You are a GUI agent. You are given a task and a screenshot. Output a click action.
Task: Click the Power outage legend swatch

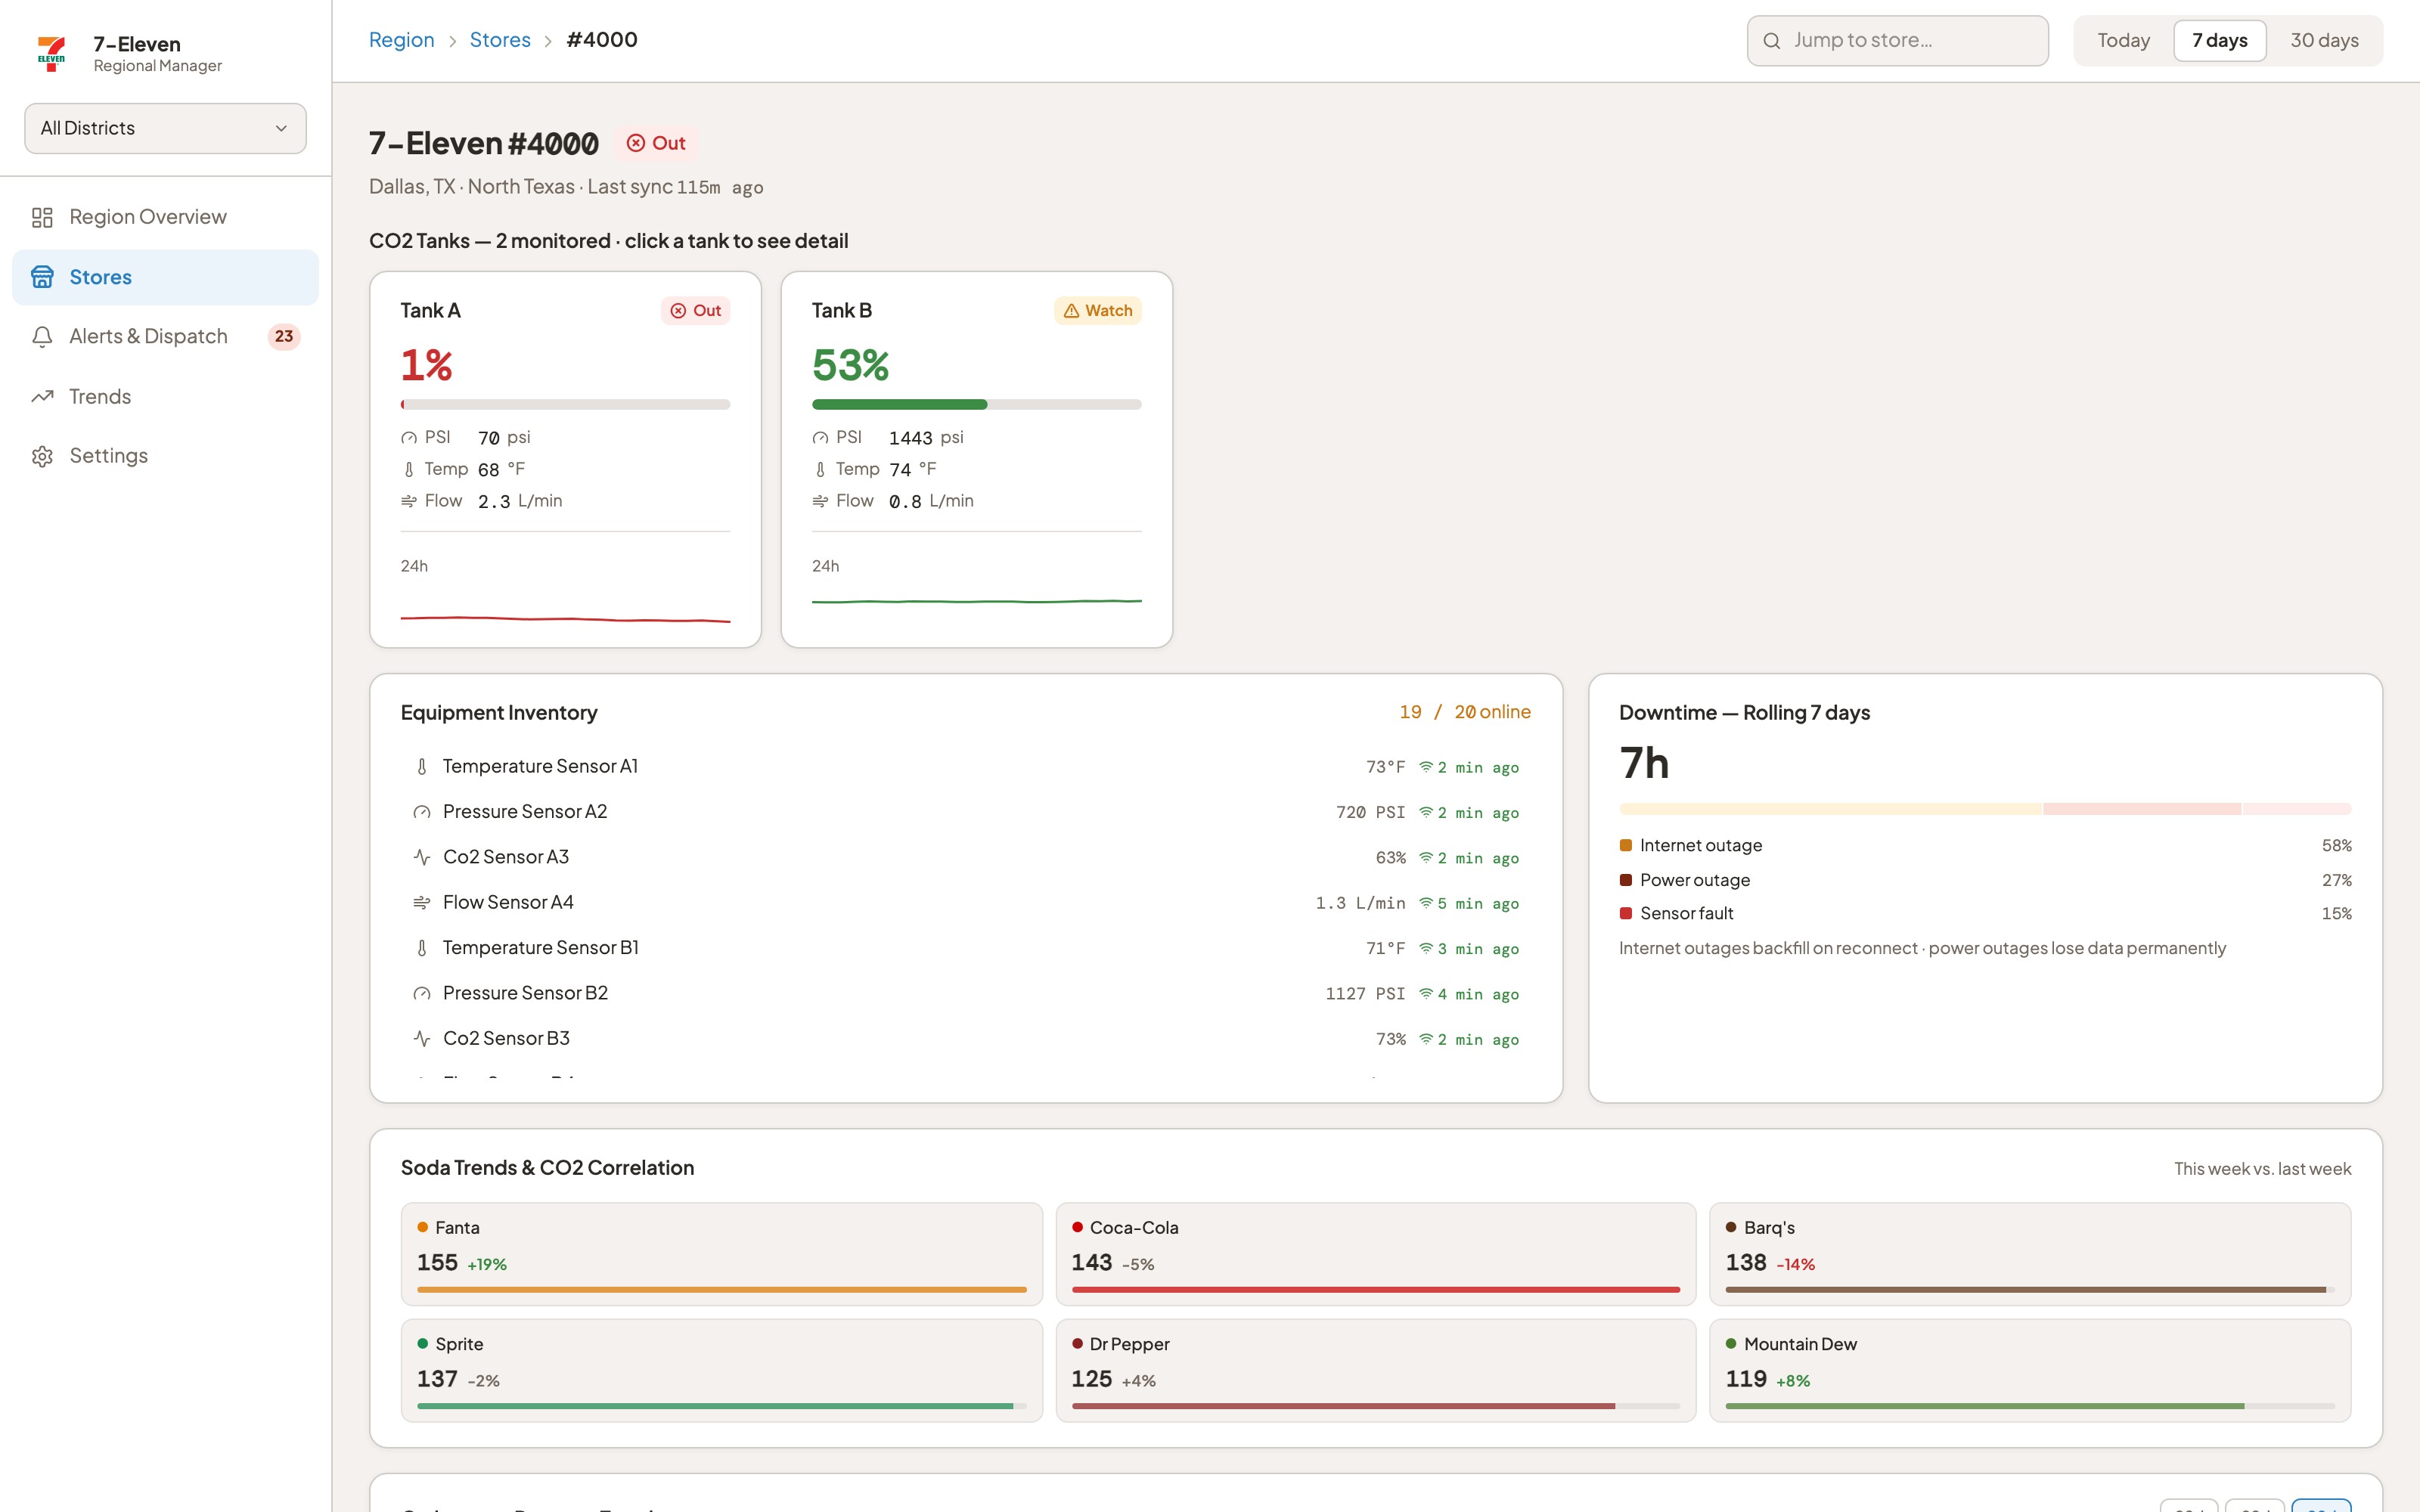pos(1626,880)
